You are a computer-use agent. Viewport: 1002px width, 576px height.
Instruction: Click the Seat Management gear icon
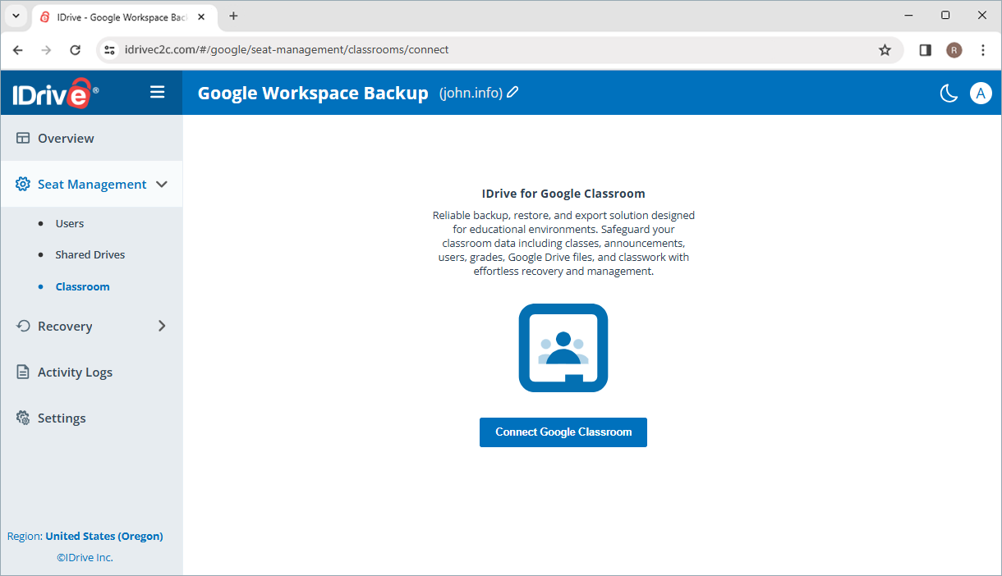23,184
